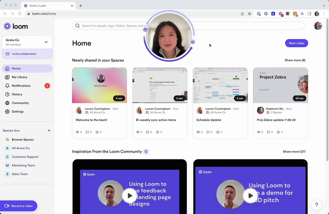
Task: Click Lauren Cunningham's avatar on Welcome card
Action: (x=79, y=110)
